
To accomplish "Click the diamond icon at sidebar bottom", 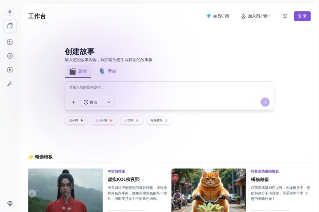I will [x=10, y=204].
